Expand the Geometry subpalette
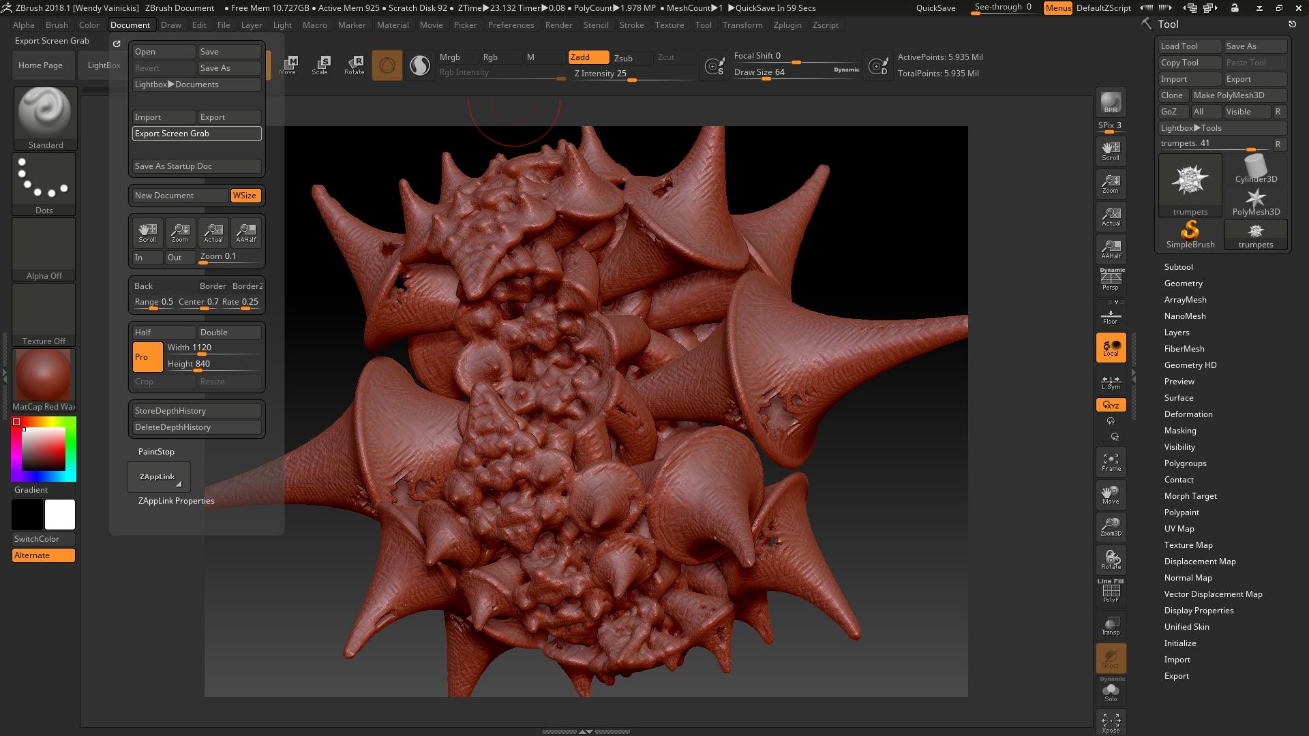1309x736 pixels. point(1183,283)
